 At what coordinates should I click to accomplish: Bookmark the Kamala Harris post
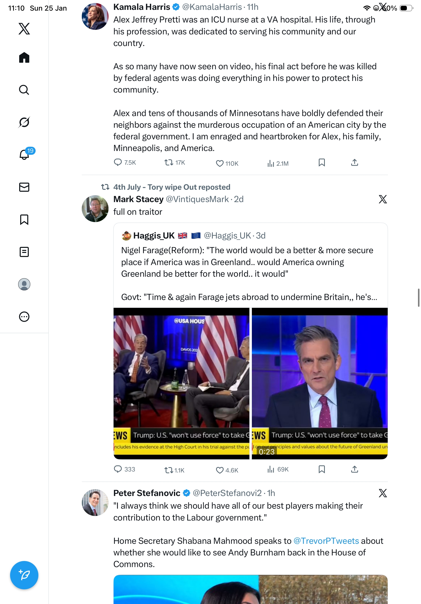pos(322,163)
